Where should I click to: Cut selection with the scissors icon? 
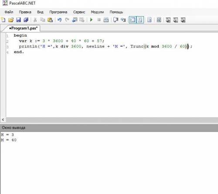click(35, 20)
